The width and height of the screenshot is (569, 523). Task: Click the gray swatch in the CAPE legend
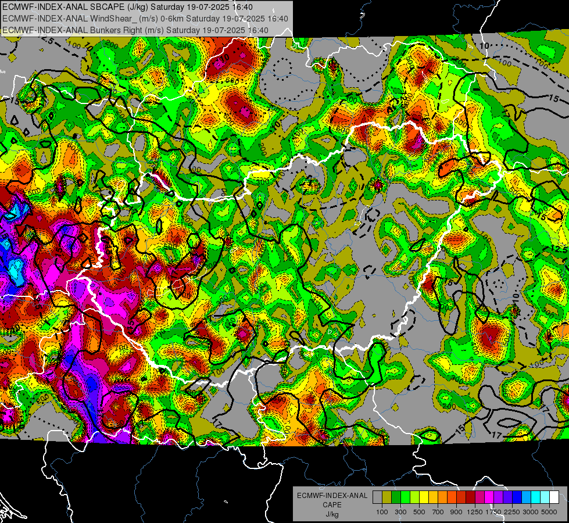(x=377, y=497)
